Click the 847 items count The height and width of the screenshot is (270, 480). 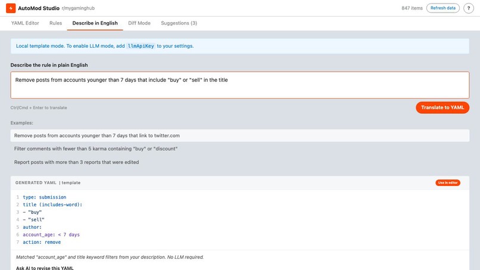[x=412, y=8]
